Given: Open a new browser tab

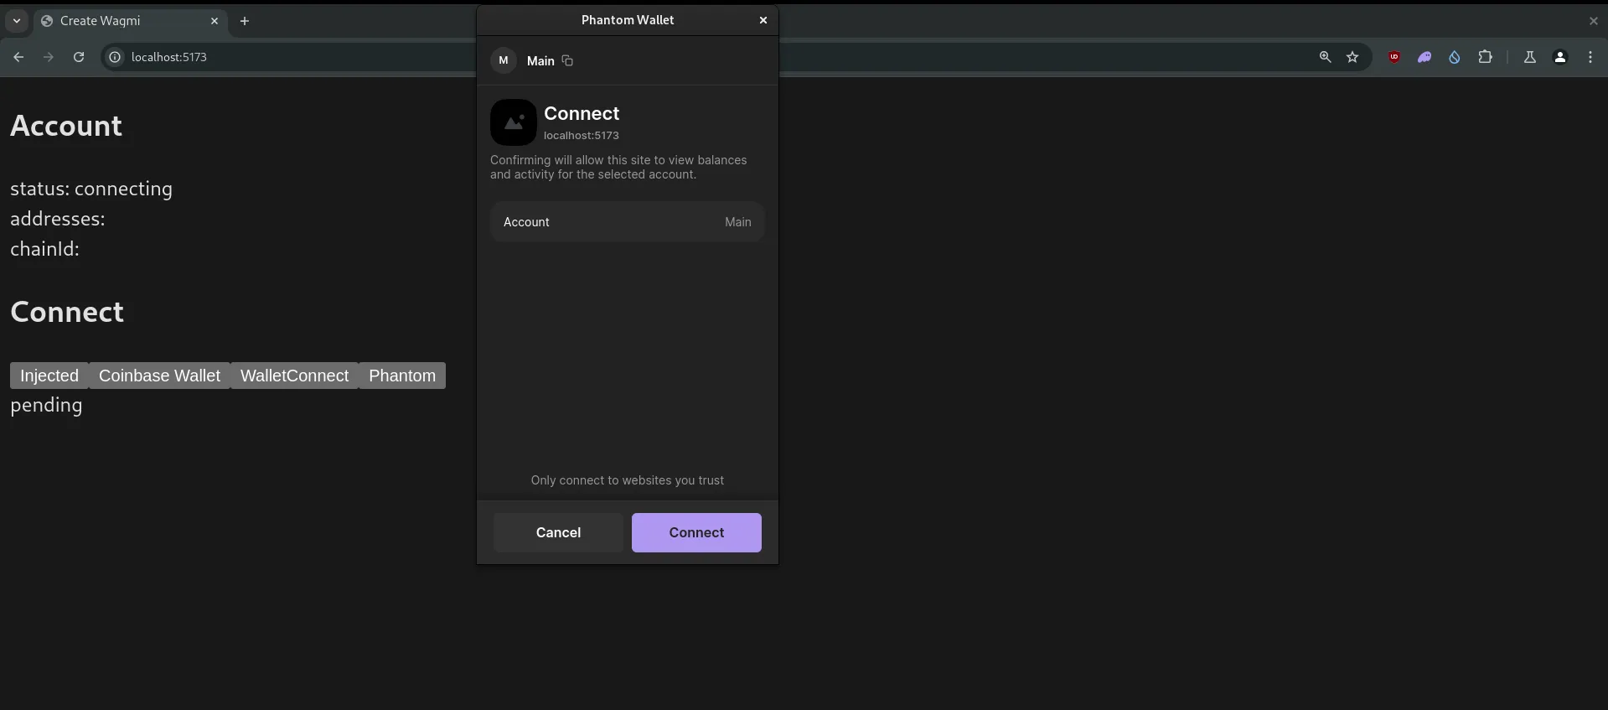Looking at the screenshot, I should tap(245, 21).
